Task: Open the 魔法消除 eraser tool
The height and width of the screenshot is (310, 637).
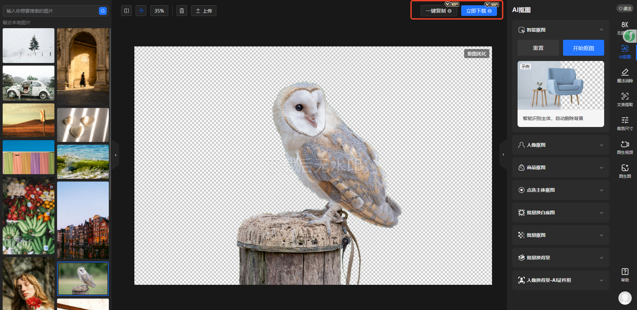Action: 625,75
